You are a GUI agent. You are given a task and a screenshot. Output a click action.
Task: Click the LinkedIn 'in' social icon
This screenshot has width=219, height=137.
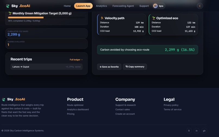pyautogui.click(x=196, y=131)
